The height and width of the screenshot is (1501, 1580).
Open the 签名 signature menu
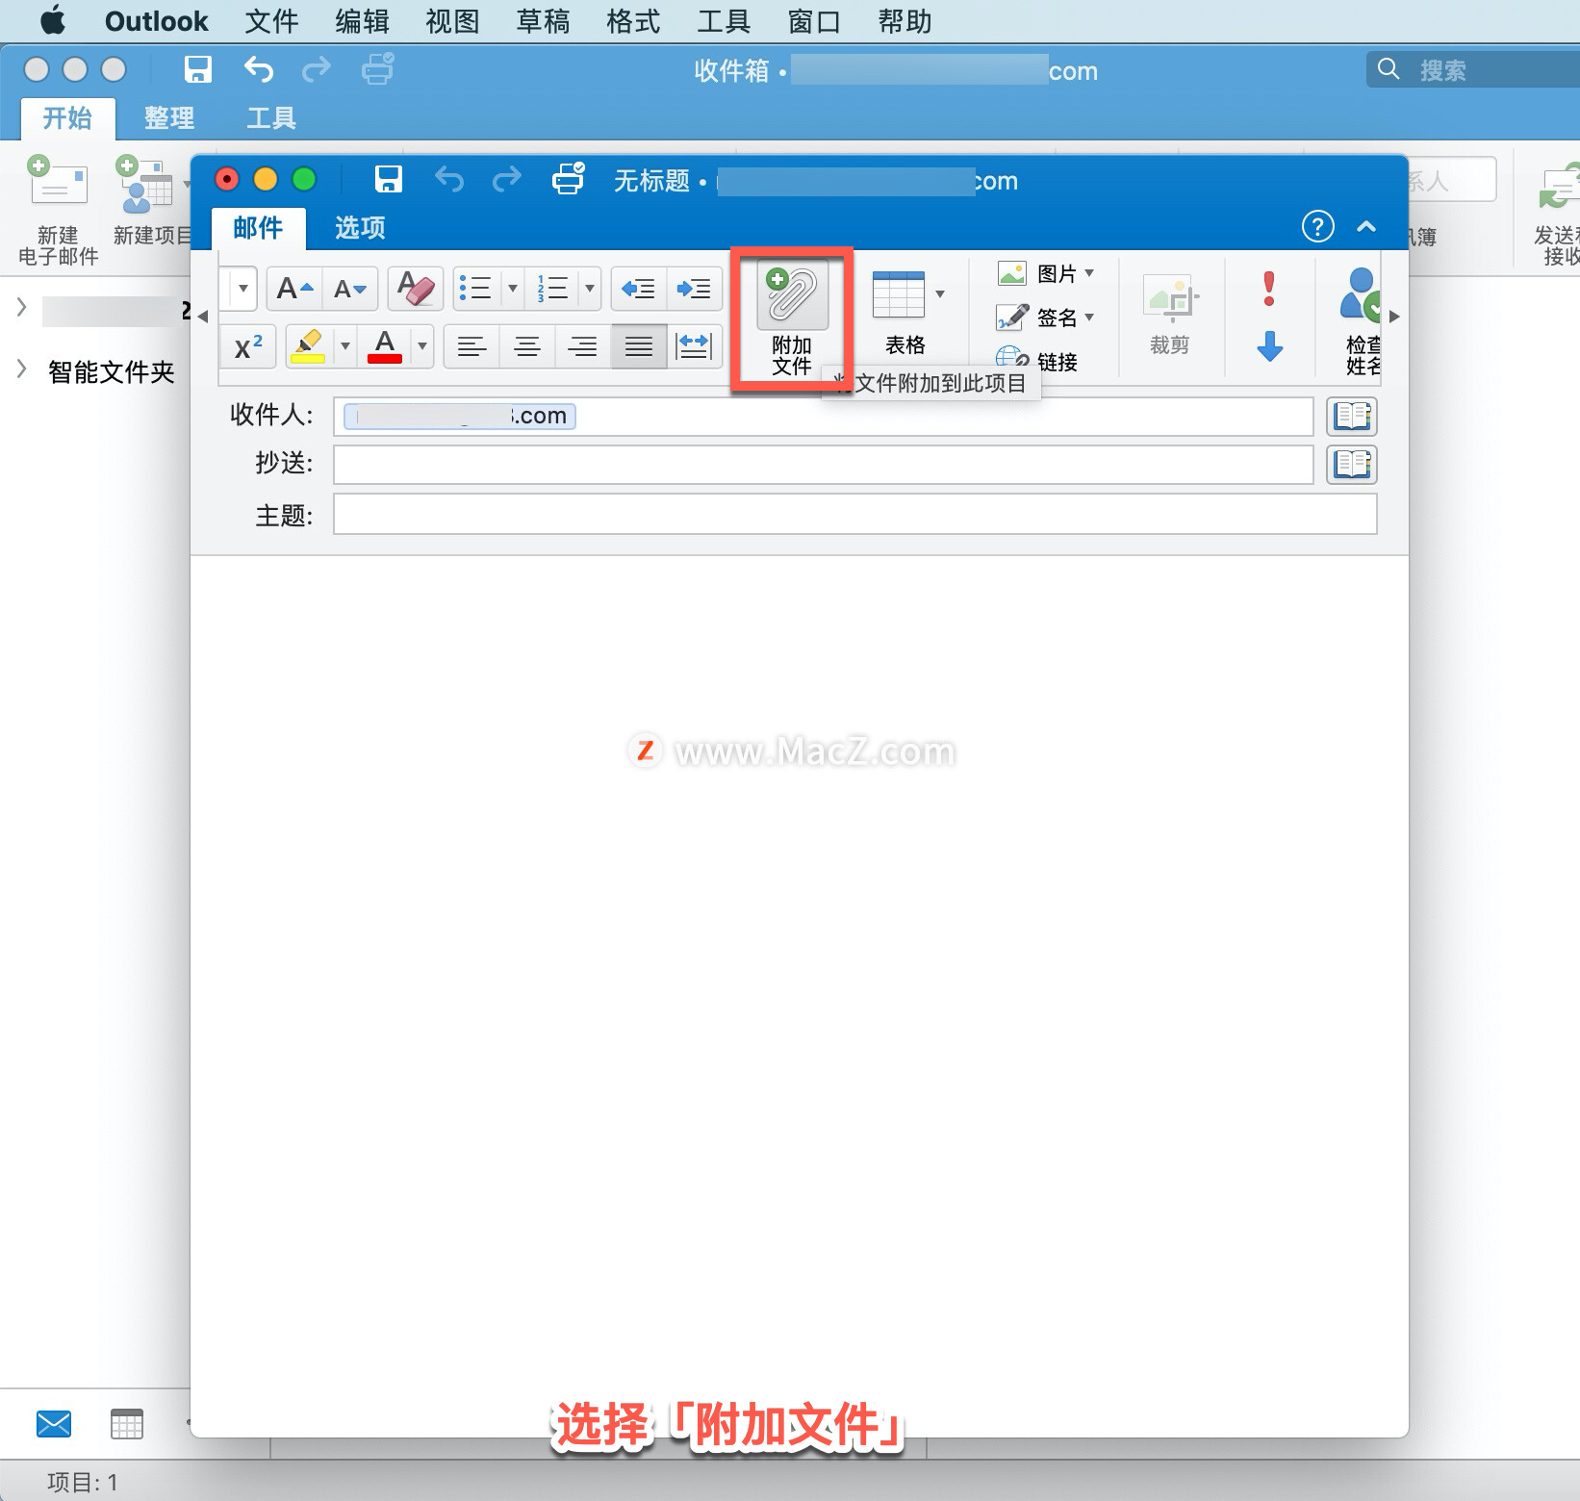pos(1044,318)
